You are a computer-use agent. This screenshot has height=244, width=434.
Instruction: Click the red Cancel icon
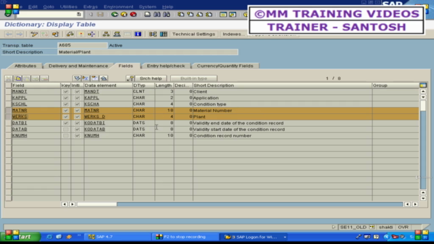(x=134, y=14)
